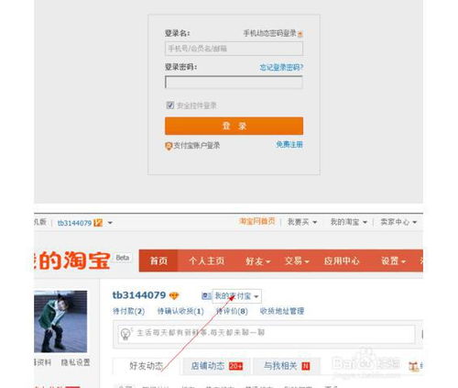The height and width of the screenshot is (388, 458).
Task: Click the orange badge icon next to the top-bar username
Action: (x=98, y=223)
